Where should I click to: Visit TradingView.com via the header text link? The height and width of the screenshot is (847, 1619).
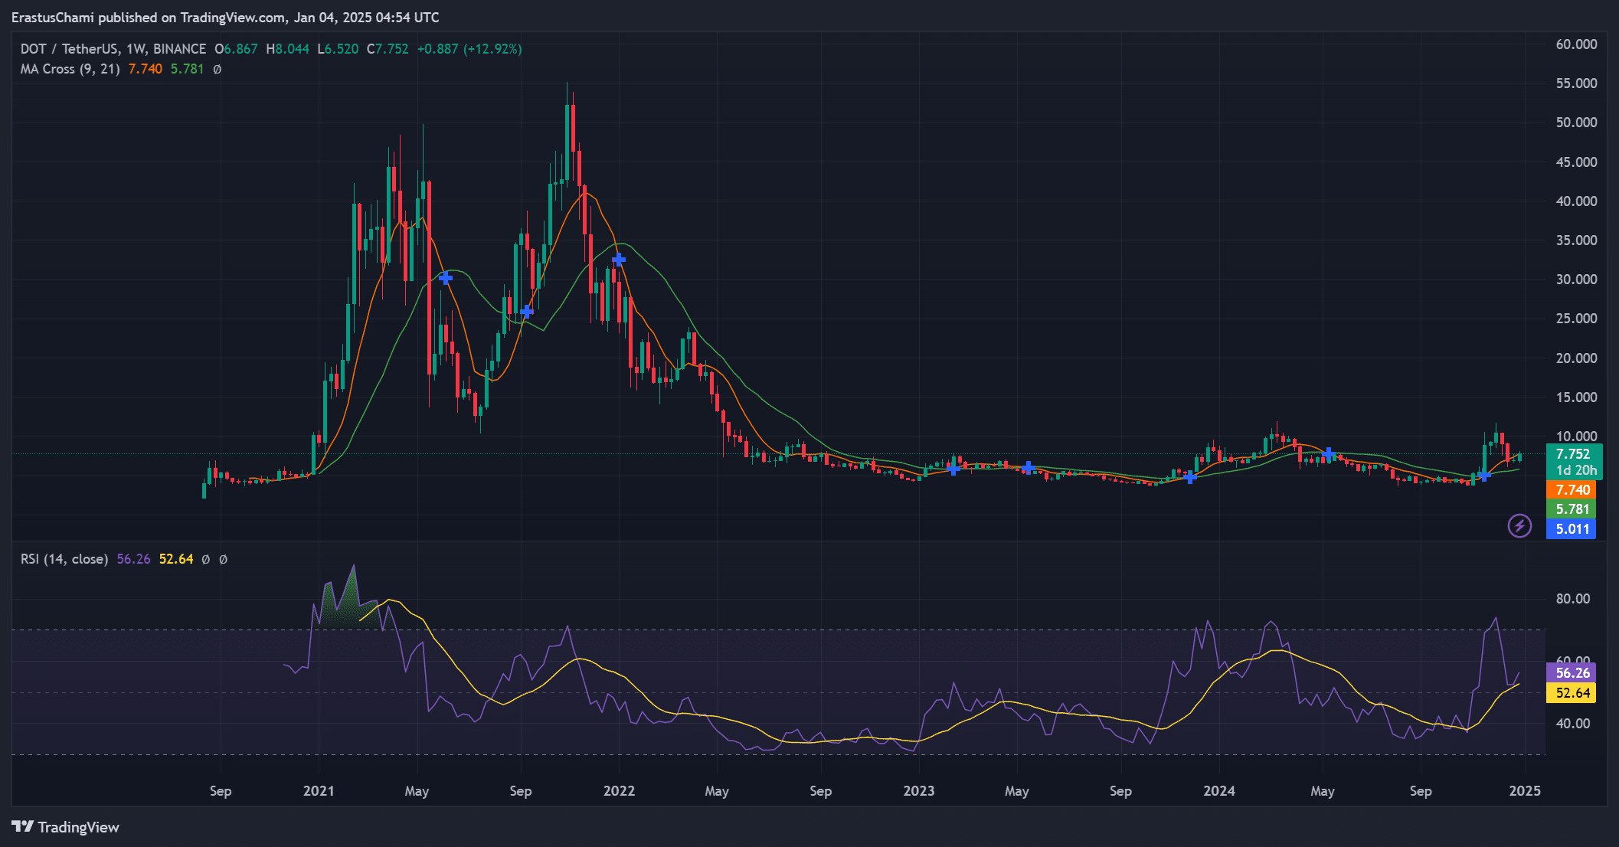pyautogui.click(x=230, y=17)
